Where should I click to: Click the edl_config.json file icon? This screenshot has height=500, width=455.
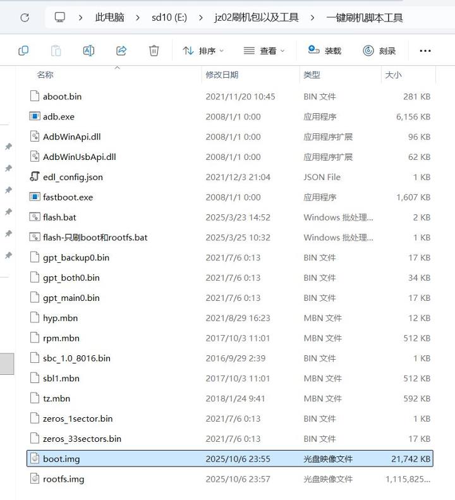point(34,176)
